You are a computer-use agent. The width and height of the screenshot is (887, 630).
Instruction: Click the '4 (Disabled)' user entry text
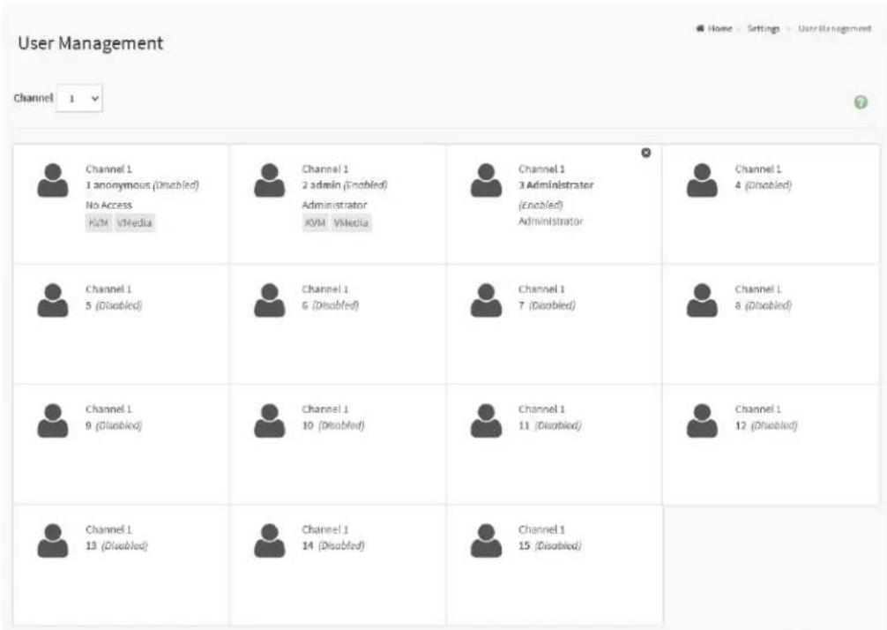point(763,185)
